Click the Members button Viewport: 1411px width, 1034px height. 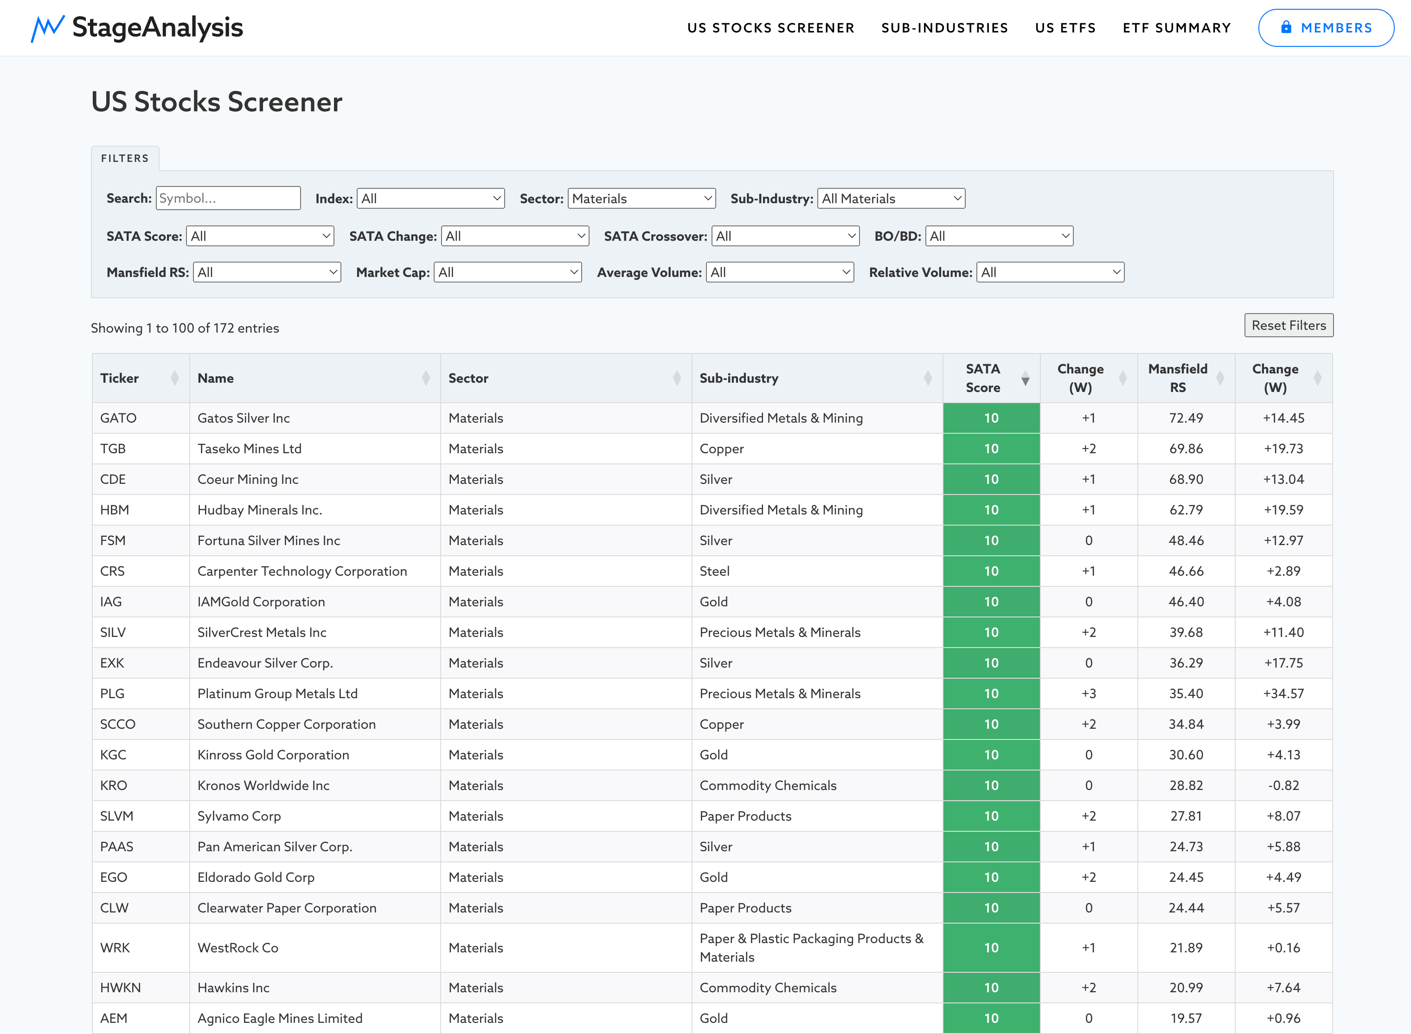[1326, 27]
